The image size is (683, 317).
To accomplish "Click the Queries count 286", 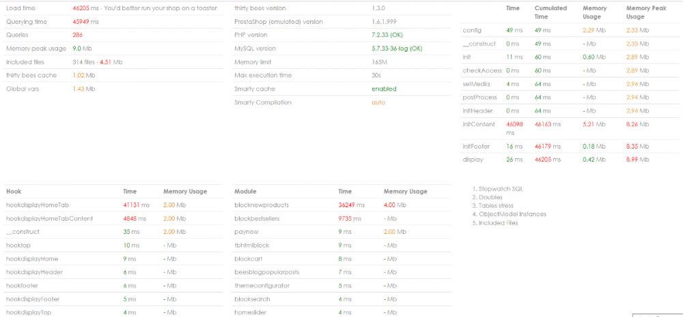I will coord(78,34).
